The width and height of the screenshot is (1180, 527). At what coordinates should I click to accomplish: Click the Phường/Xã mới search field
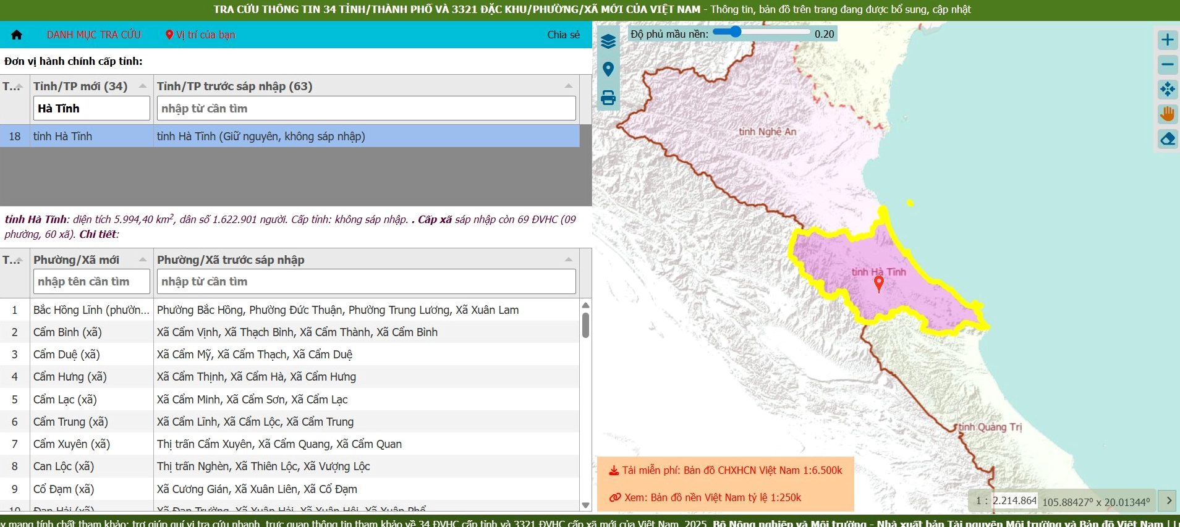(x=91, y=282)
